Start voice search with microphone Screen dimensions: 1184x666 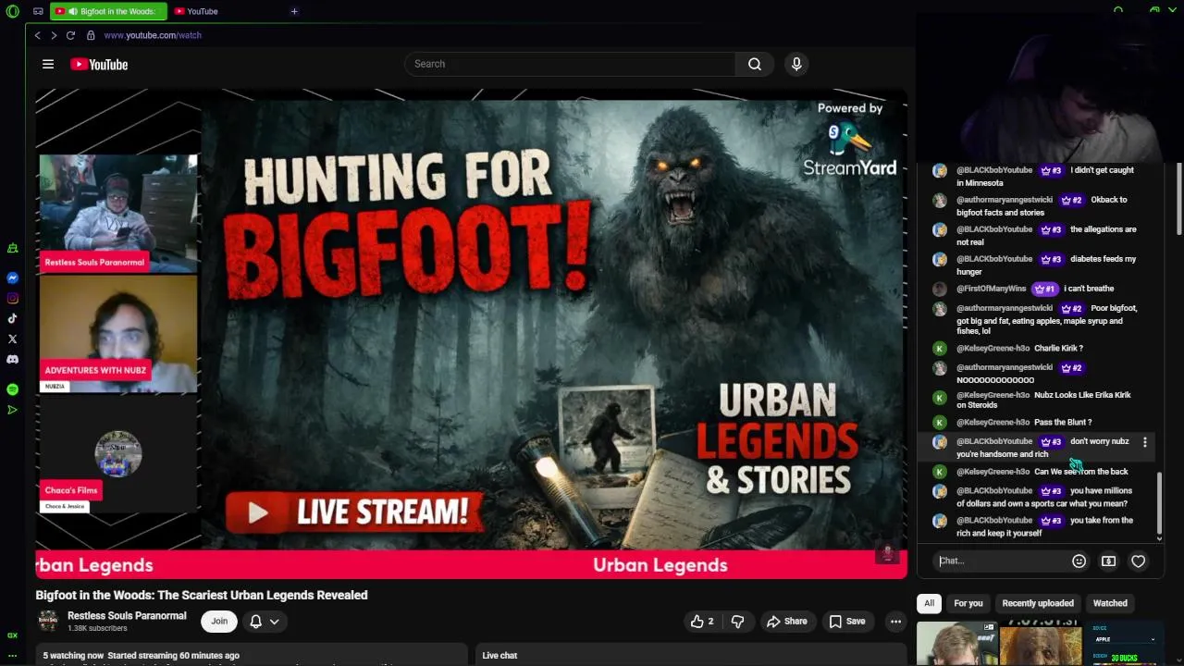[x=796, y=64]
